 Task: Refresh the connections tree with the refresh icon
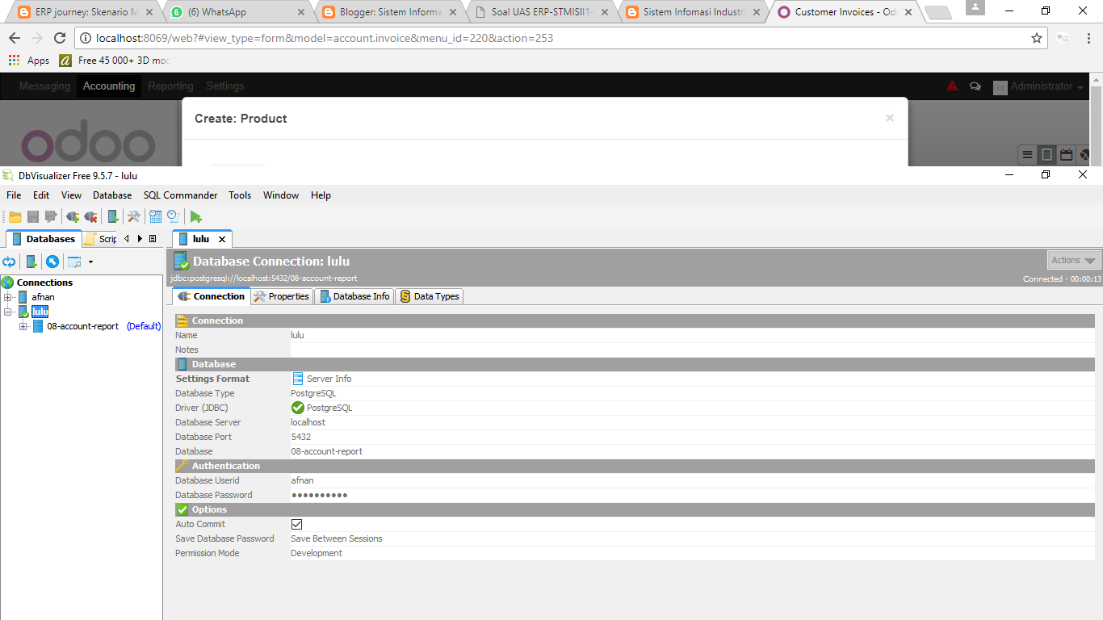(9, 261)
